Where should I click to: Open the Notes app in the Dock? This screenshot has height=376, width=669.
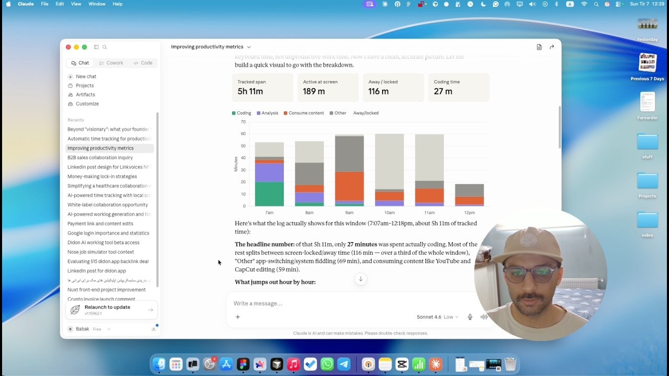click(x=385, y=364)
